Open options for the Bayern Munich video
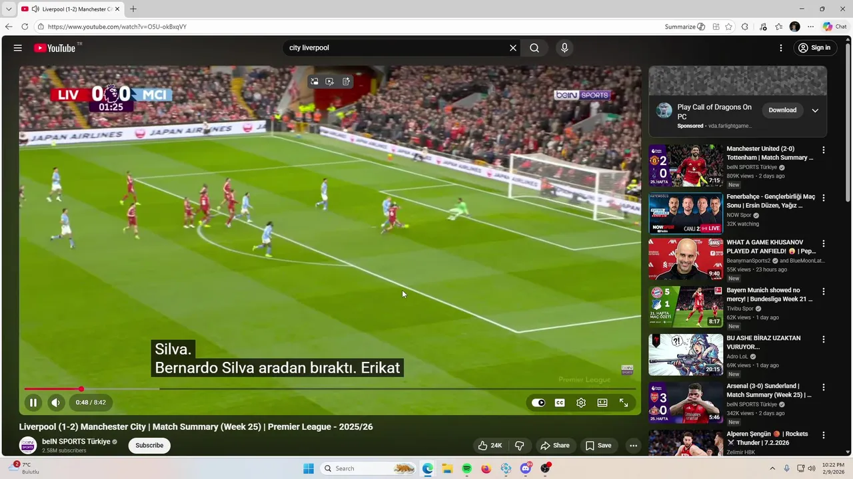The image size is (853, 479). (x=824, y=291)
